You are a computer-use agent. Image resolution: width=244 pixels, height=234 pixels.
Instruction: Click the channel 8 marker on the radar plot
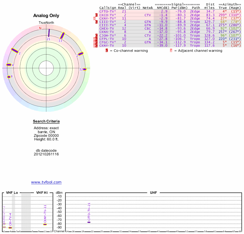coord(9,76)
